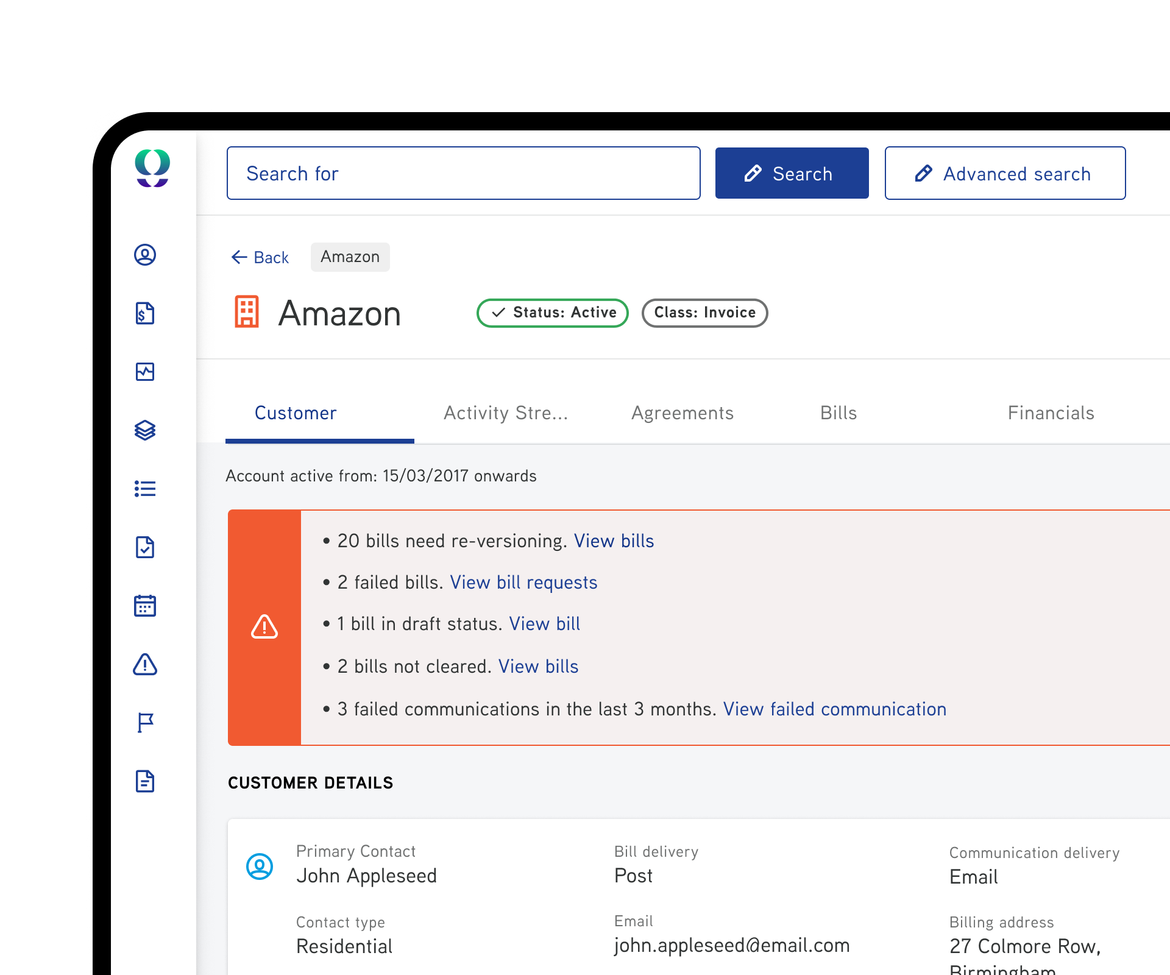
Task: Open View bills for bills not cleared
Action: point(539,667)
